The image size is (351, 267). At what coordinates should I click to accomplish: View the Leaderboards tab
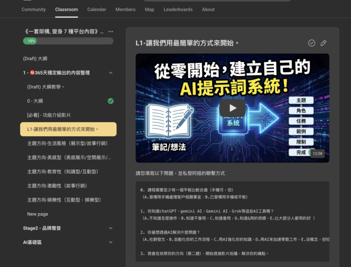(178, 9)
